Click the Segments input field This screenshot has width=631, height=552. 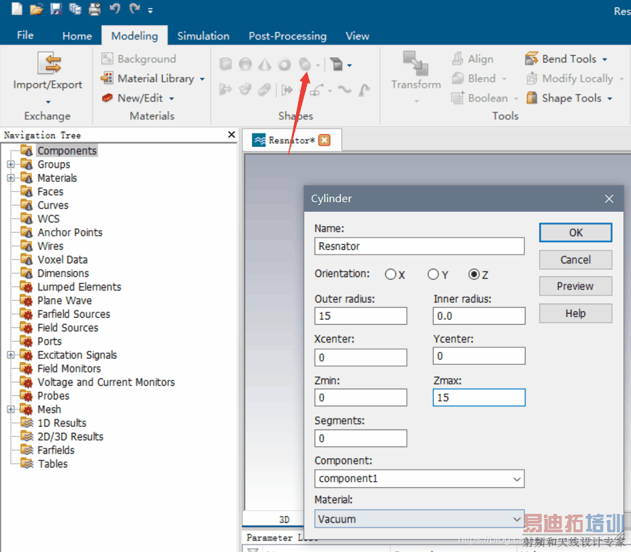(361, 438)
